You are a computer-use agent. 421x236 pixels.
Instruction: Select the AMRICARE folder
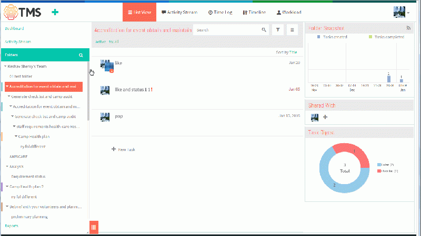click(18, 156)
